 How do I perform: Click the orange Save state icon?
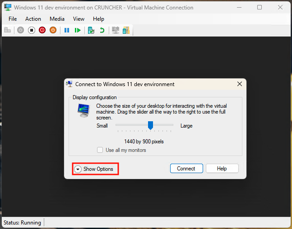click(x=53, y=30)
